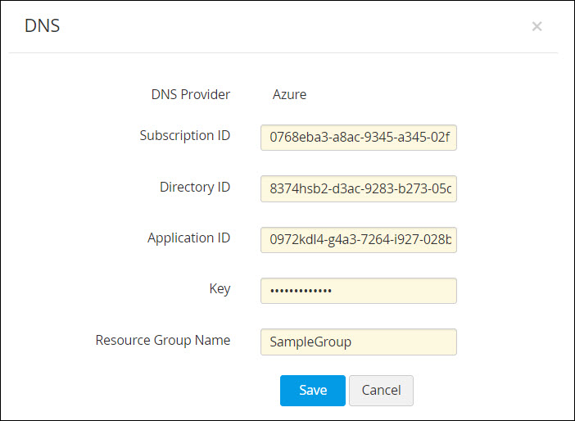This screenshot has width=575, height=421.
Task: Save the DNS settings
Action: (x=312, y=391)
